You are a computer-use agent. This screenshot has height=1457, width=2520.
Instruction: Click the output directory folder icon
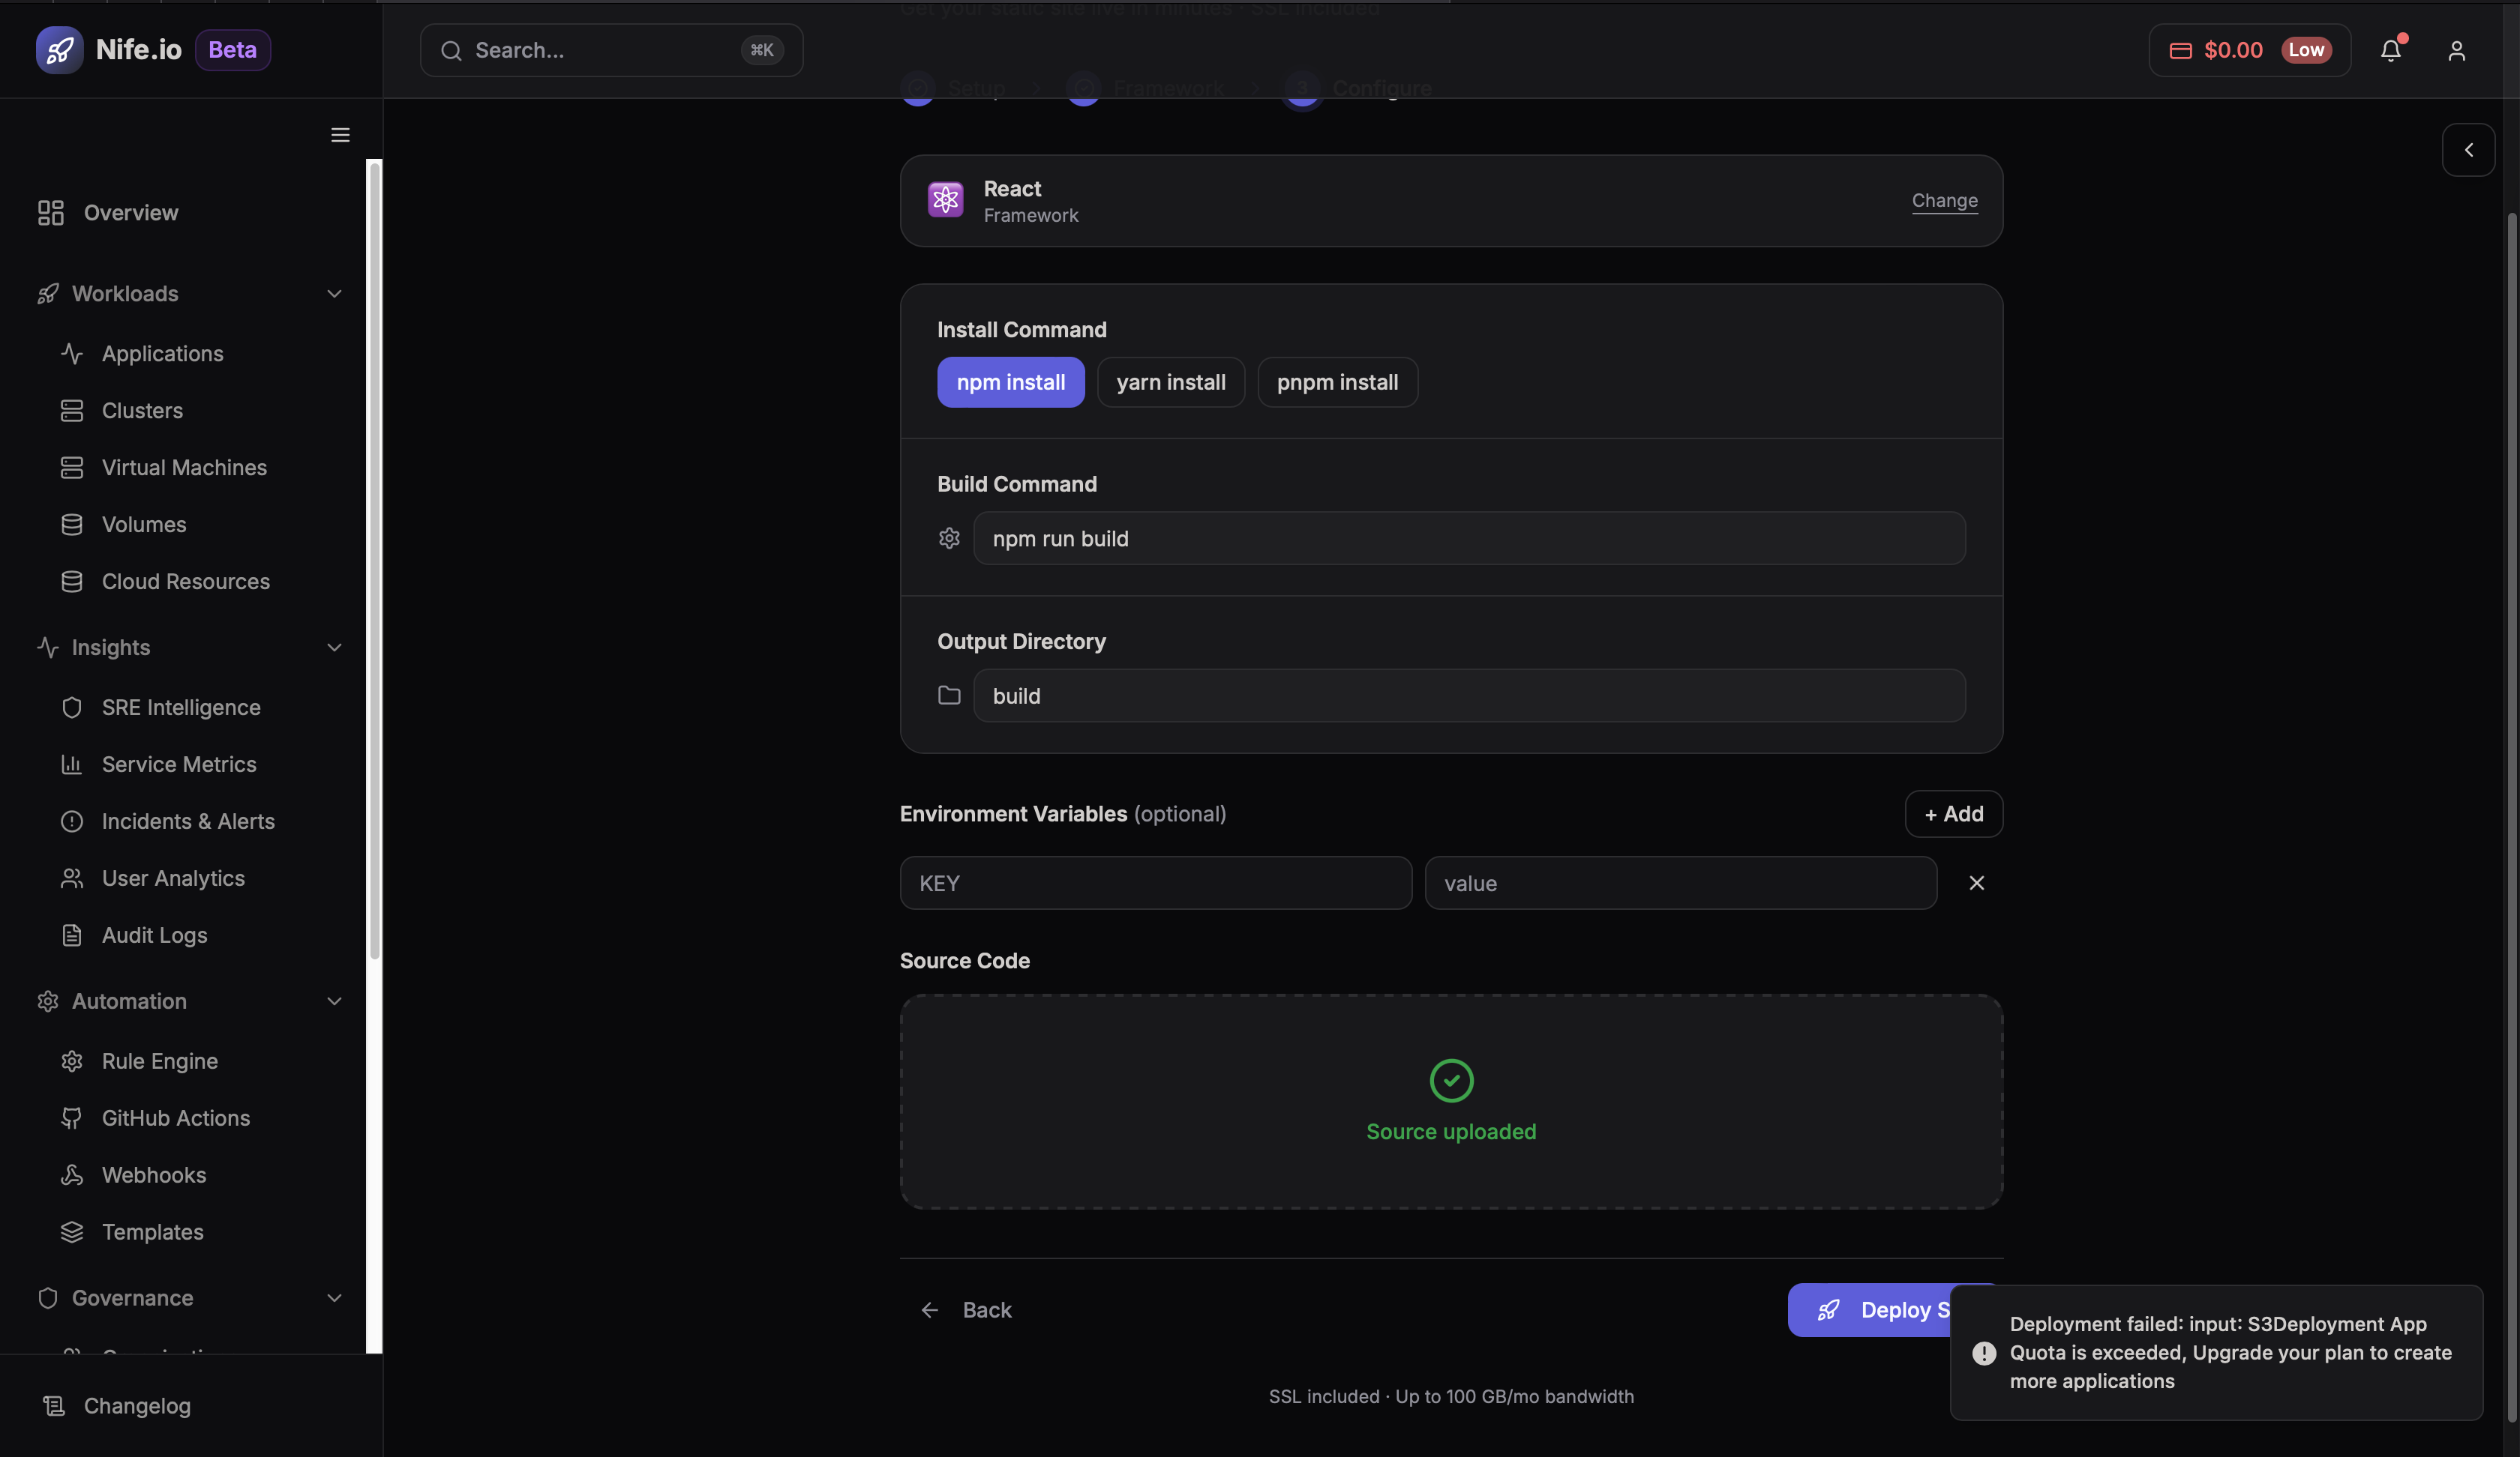(948, 696)
